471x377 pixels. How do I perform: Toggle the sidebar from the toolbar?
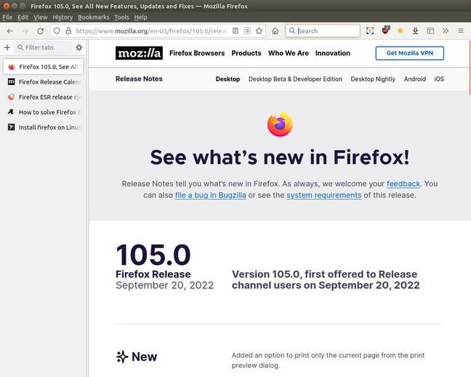430,31
